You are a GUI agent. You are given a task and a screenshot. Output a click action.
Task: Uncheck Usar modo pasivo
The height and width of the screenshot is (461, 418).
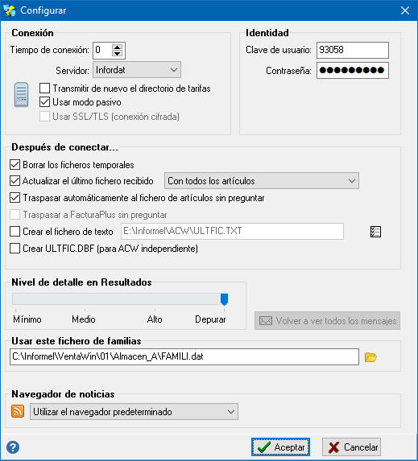pyautogui.click(x=44, y=102)
